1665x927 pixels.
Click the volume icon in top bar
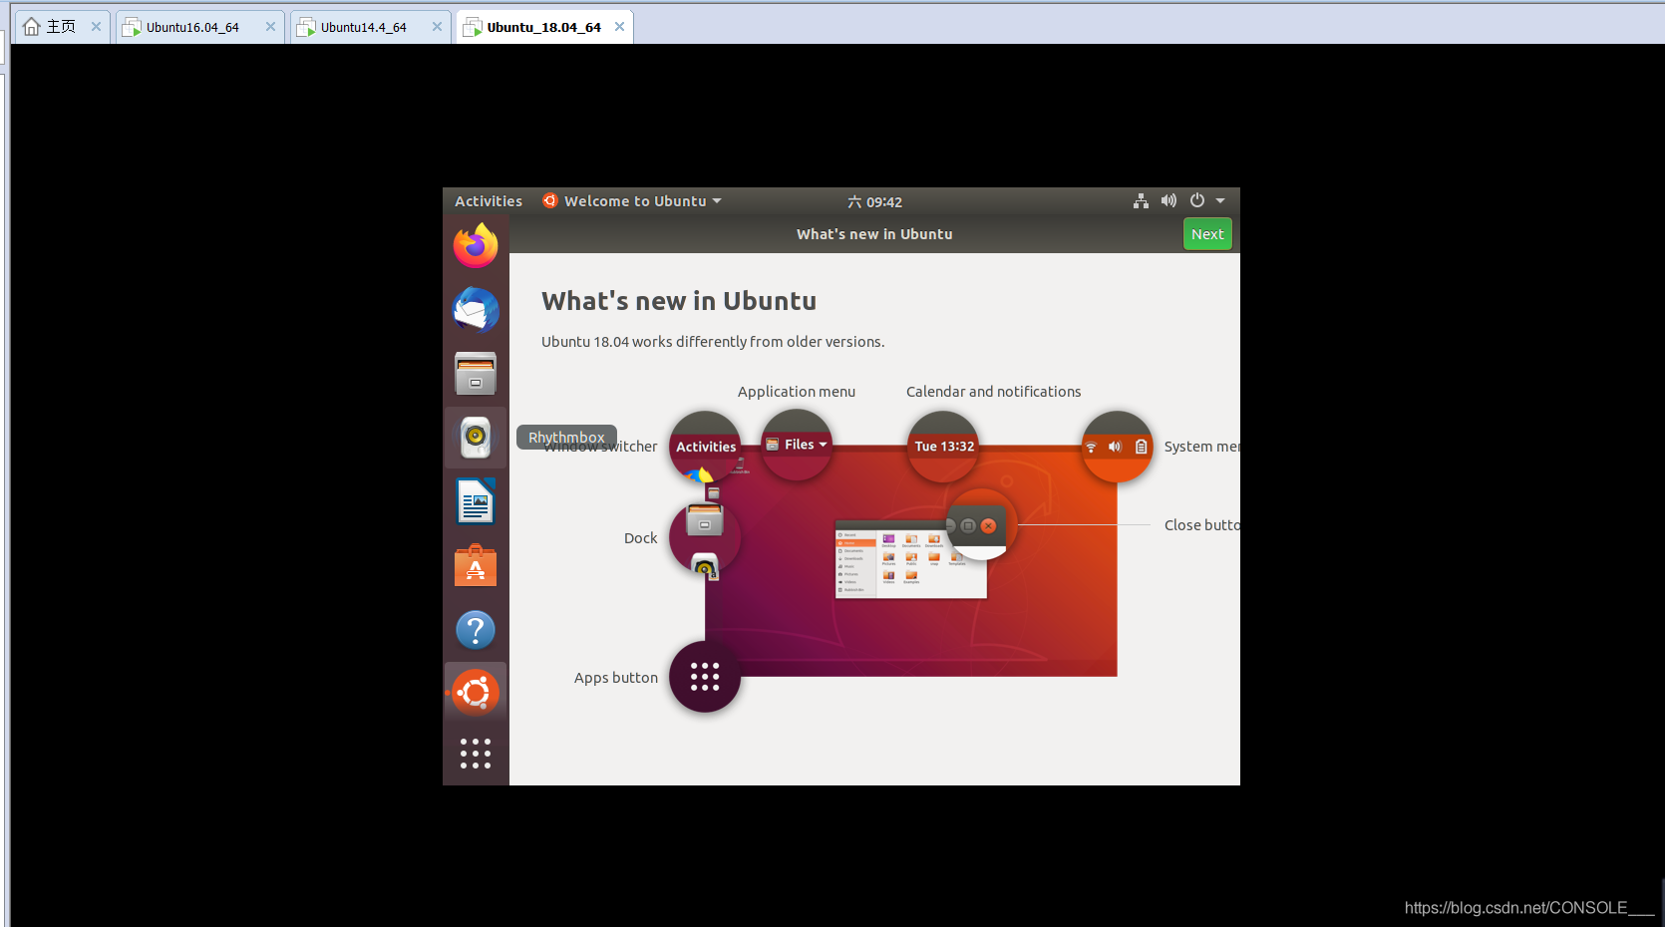1168,201
